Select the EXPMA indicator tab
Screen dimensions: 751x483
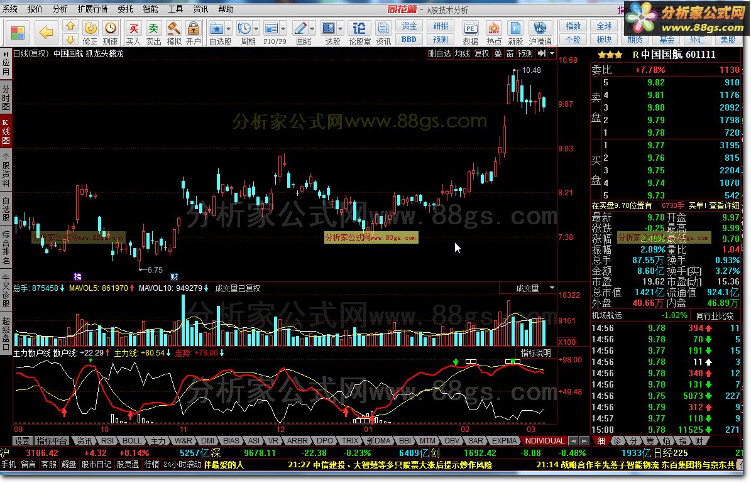(505, 440)
